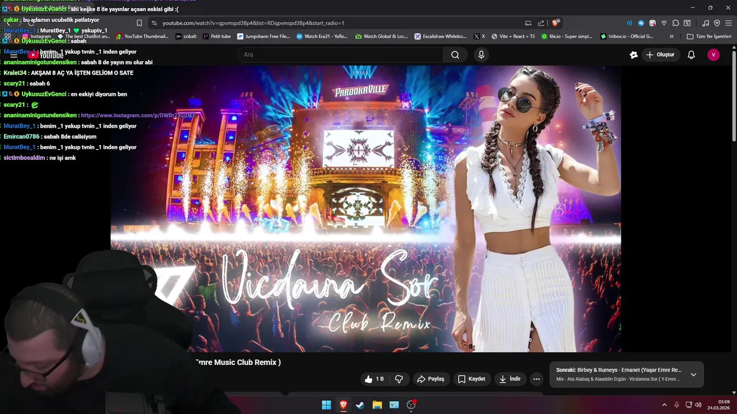The width and height of the screenshot is (737, 414).
Task: Open Brave browser in taskbar
Action: pos(343,405)
